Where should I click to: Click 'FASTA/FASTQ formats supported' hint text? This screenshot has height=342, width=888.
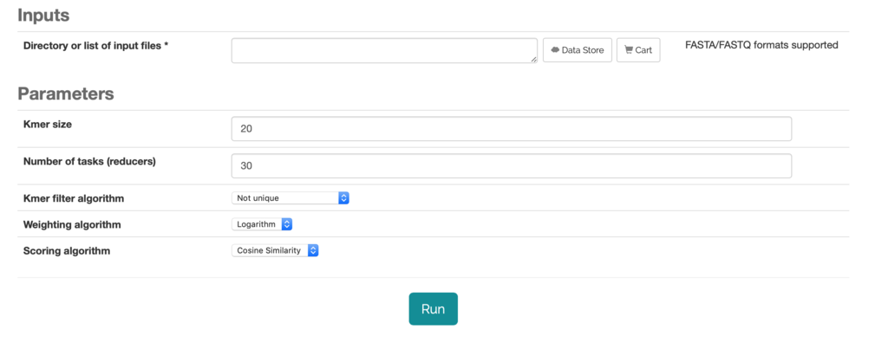coord(761,45)
